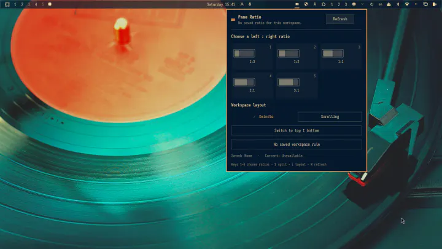Switch to workspace 2 on the left of the bar

22,4
